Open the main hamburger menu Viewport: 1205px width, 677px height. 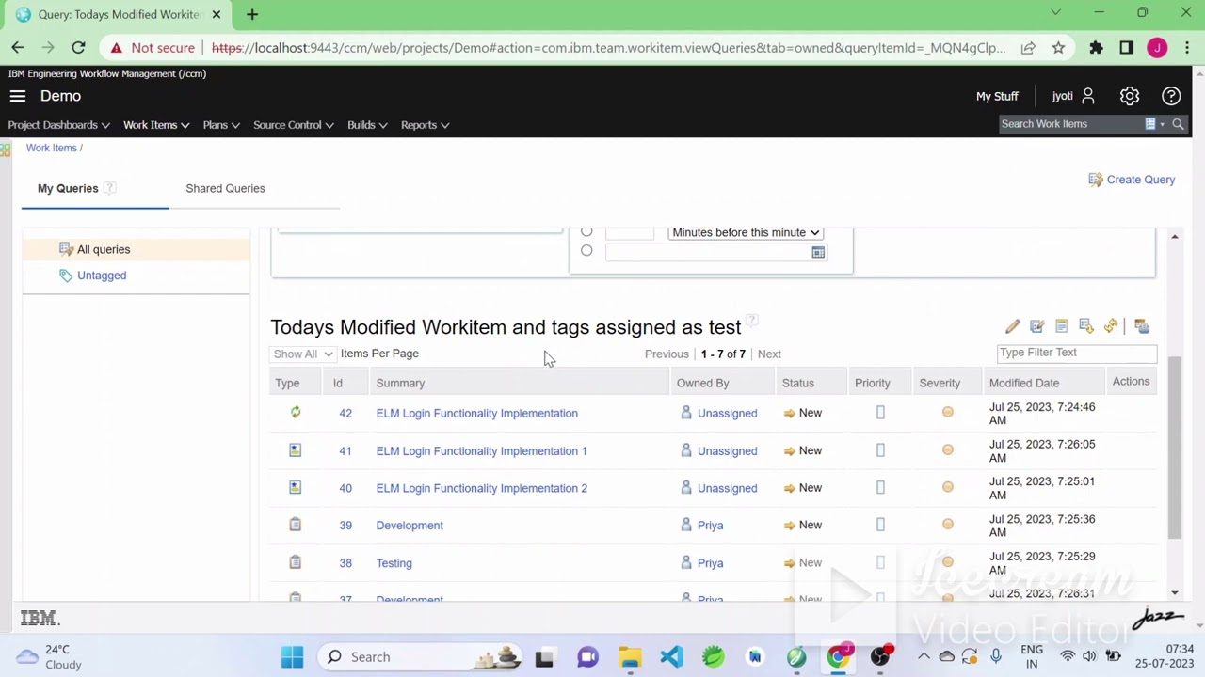pos(17,96)
